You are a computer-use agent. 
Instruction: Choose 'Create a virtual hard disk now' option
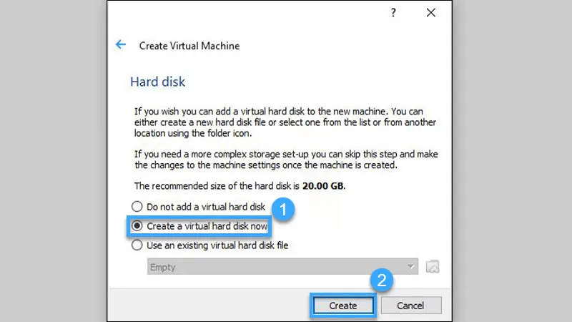(199, 226)
